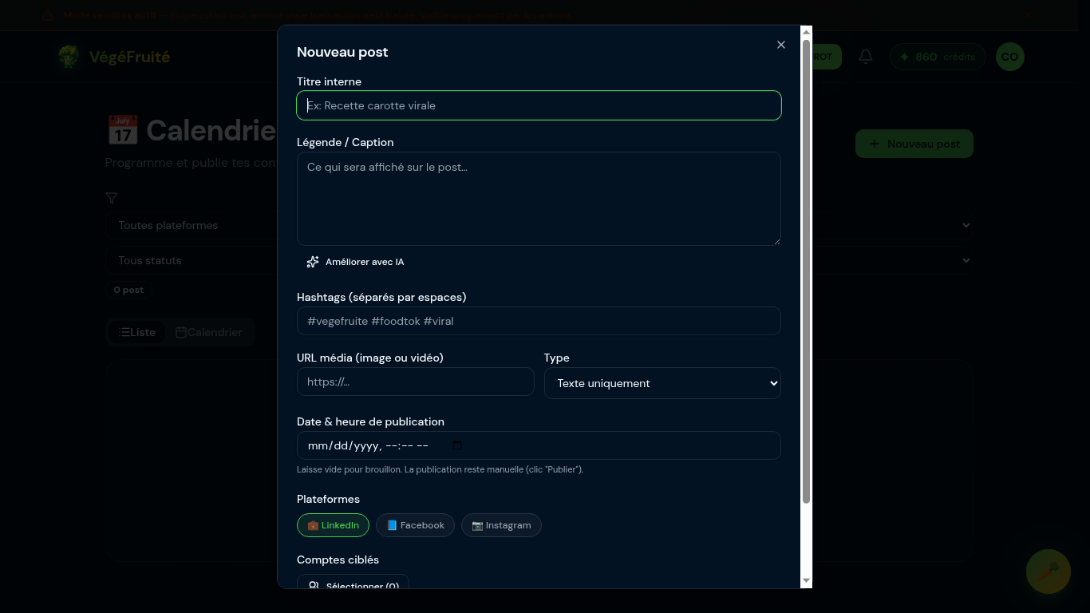
Task: Switch to the Calendrier view tab
Action: (209, 332)
